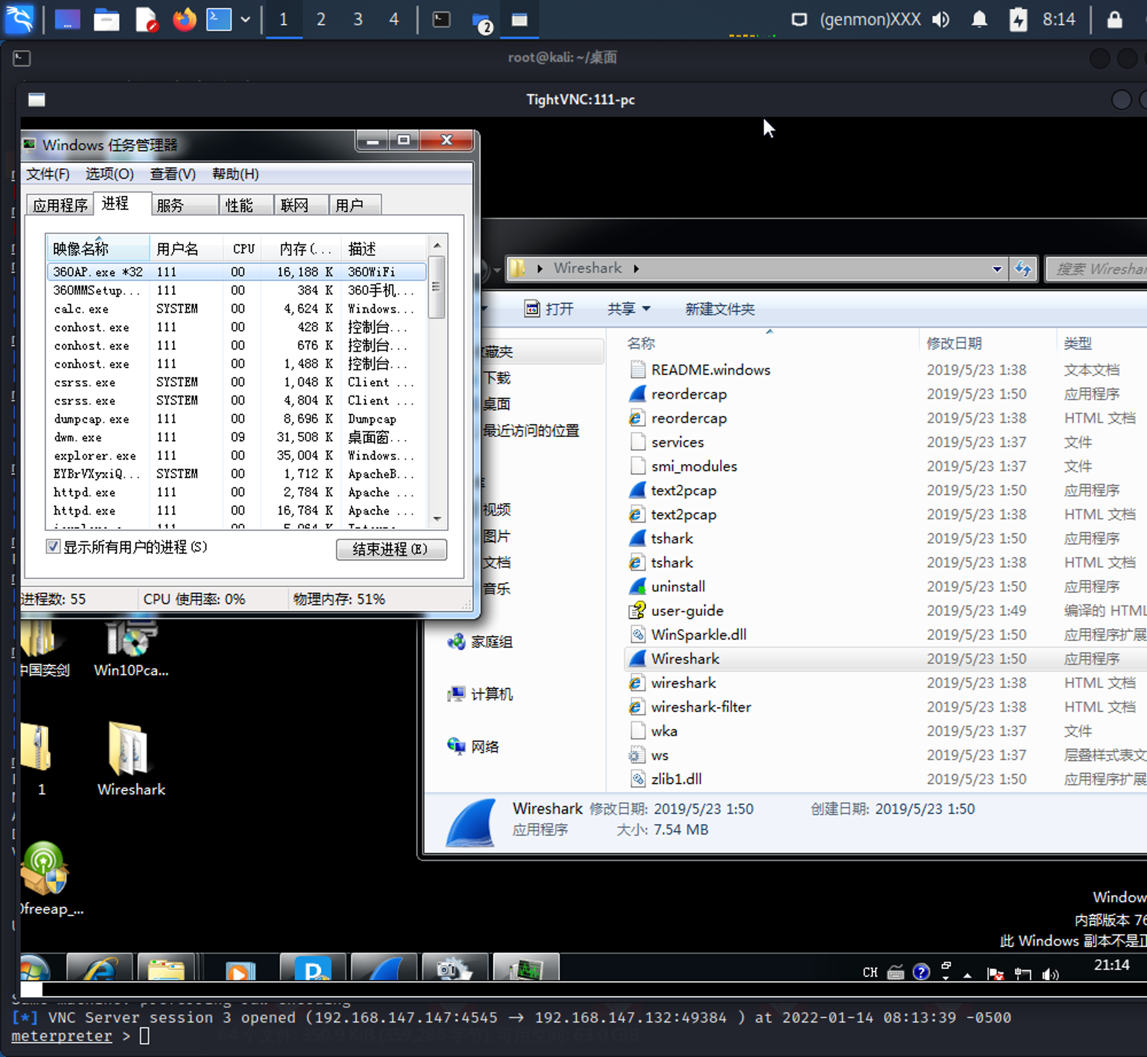Select 网络 in the navigation pane

473,746
